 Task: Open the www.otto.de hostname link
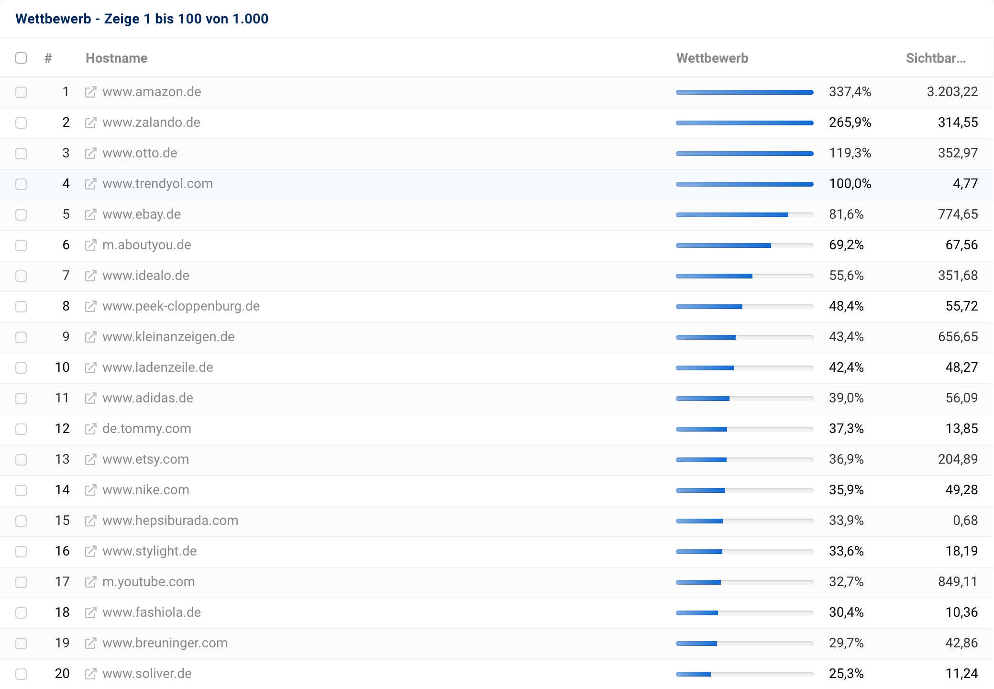(x=140, y=153)
